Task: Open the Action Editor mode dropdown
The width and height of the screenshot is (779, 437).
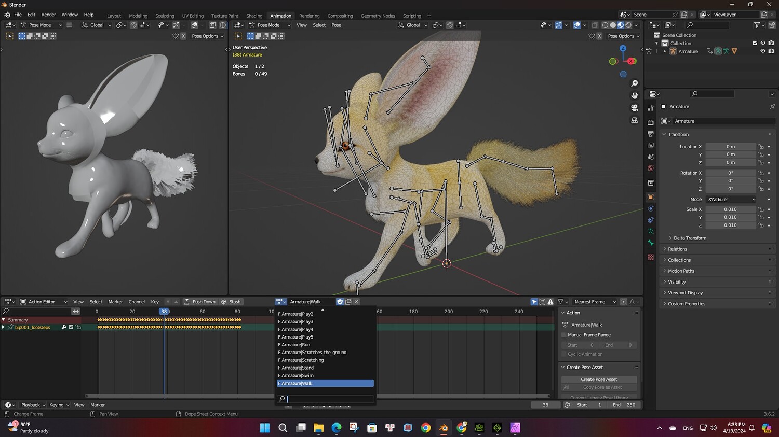Action: coord(44,302)
